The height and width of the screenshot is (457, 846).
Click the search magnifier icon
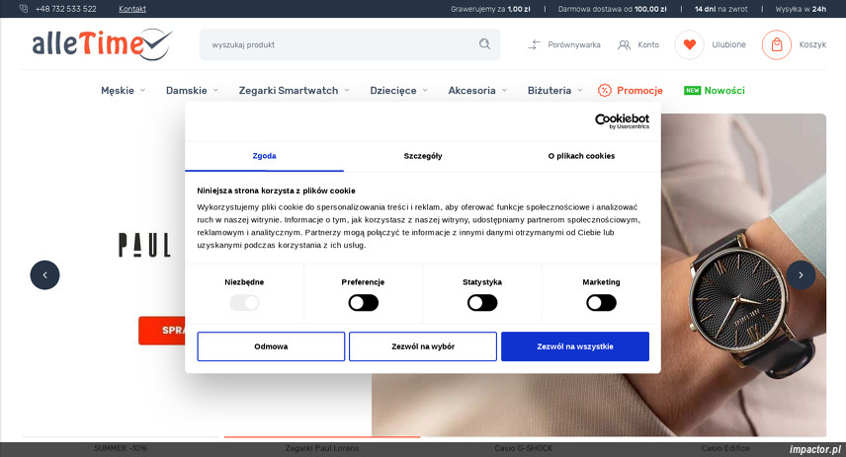click(484, 44)
